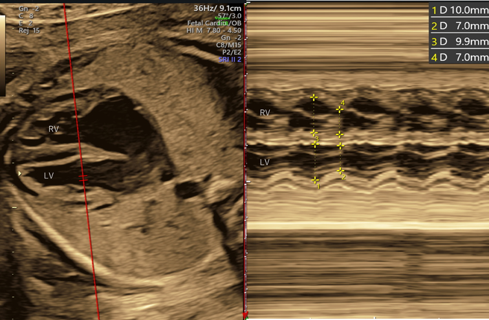Select the 3 D 9.9mm measurement result
Image resolution: width=489 pixels, height=320 pixels.
point(459,41)
